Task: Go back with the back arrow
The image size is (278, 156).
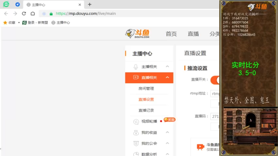Action: point(6,14)
